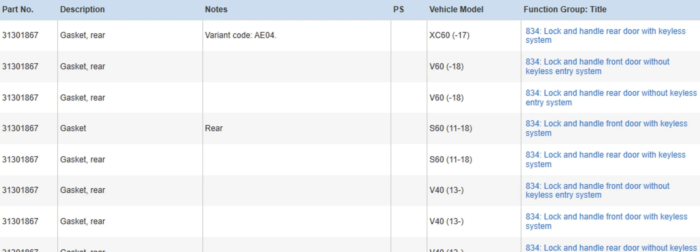Image resolution: width=700 pixels, height=252 pixels.
Task: Click the Part No. column header
Action: 18,9
